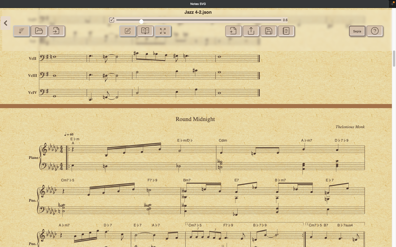
Task: Click the Cdim chord symbol
Action: pos(223,140)
